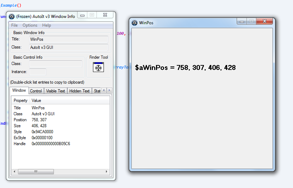Switch to the Hidden Text tab
This screenshot has height=188, width=293.
(x=79, y=91)
